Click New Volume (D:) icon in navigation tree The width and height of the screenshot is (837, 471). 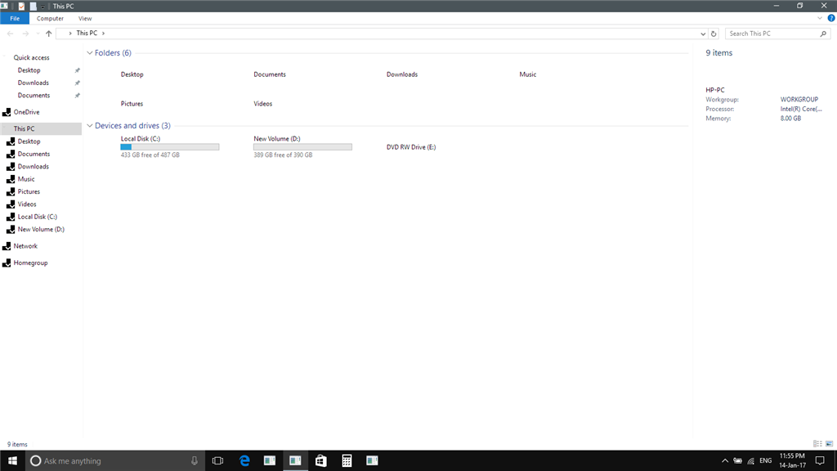point(11,230)
